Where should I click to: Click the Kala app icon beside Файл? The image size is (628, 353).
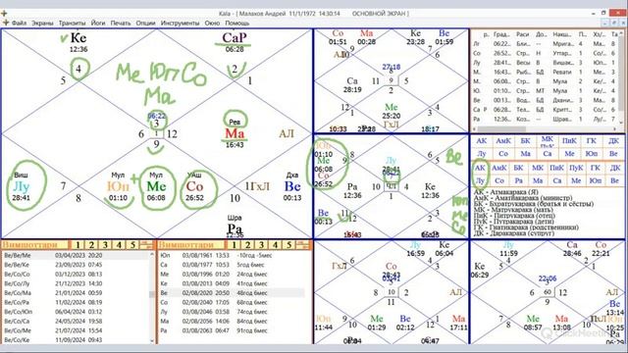6,23
